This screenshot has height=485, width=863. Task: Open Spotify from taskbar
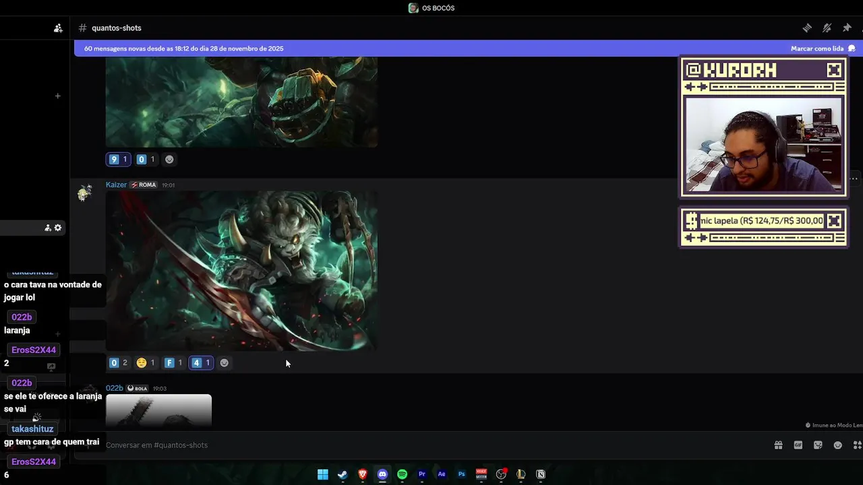coord(402,474)
